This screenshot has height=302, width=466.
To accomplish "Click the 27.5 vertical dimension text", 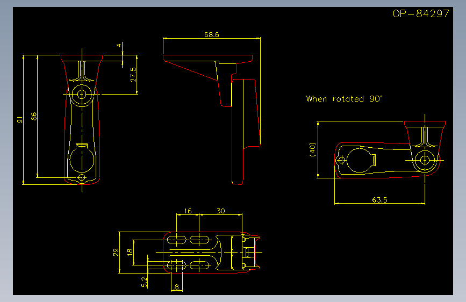I will [x=133, y=75].
